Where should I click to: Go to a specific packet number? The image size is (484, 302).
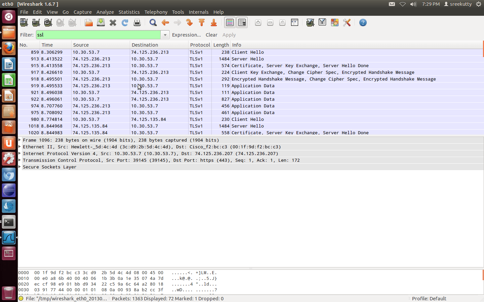point(190,22)
